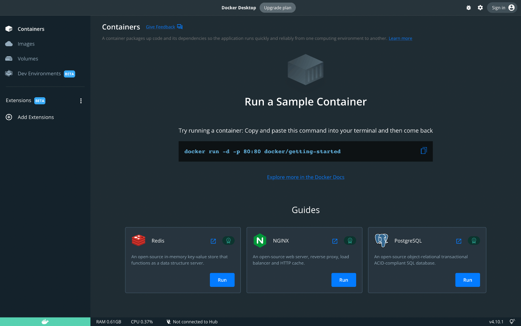The width and height of the screenshot is (521, 326).
Task: Run the NGINX guide container
Action: point(344,280)
